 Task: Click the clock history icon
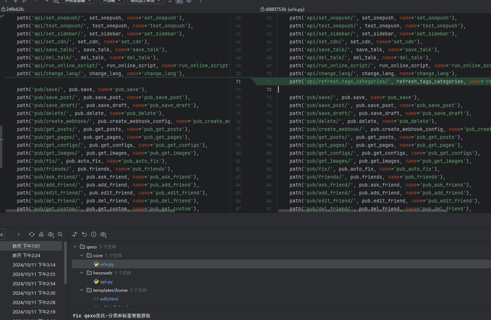pos(94,234)
